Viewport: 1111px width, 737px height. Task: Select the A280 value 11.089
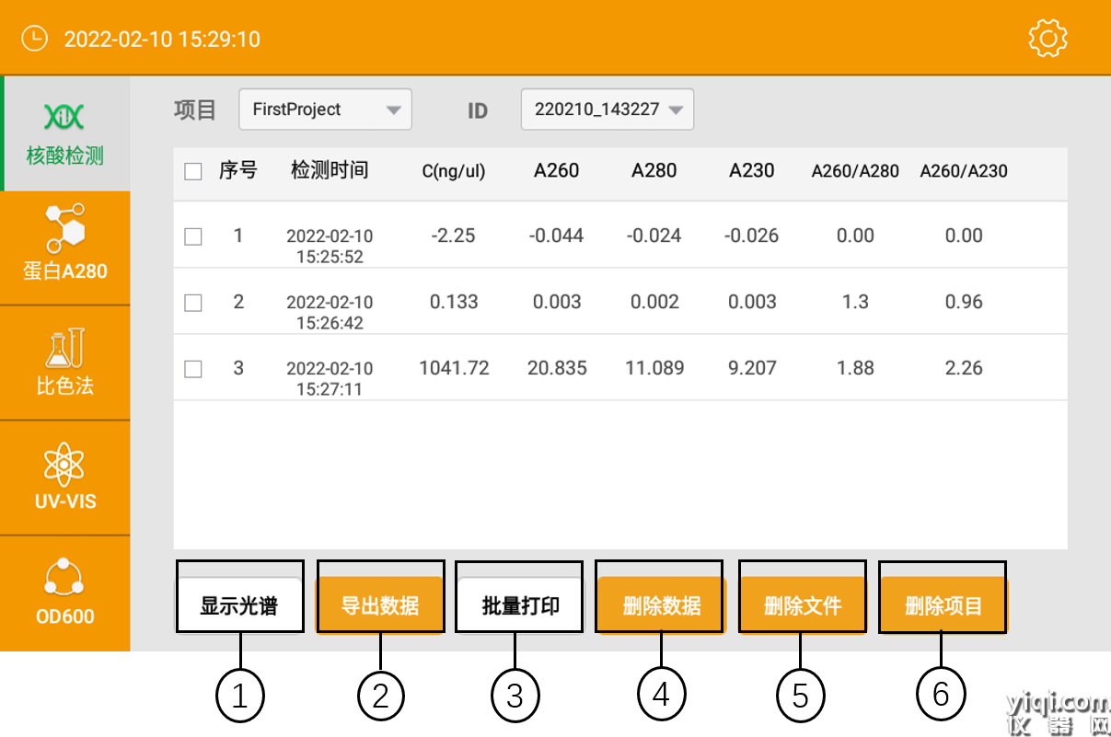pyautogui.click(x=654, y=368)
